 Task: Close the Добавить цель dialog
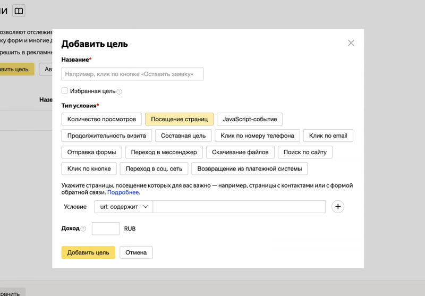tap(351, 43)
